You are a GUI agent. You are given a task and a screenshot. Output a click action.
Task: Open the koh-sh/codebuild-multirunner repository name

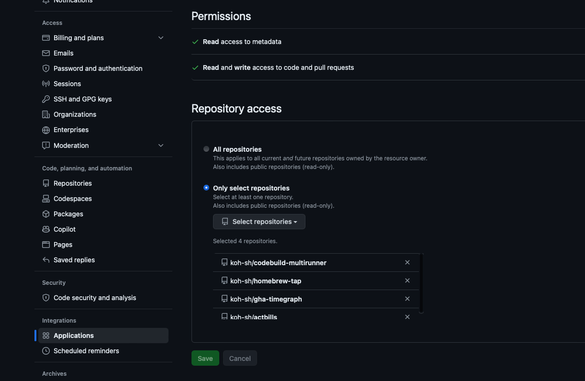pos(278,263)
